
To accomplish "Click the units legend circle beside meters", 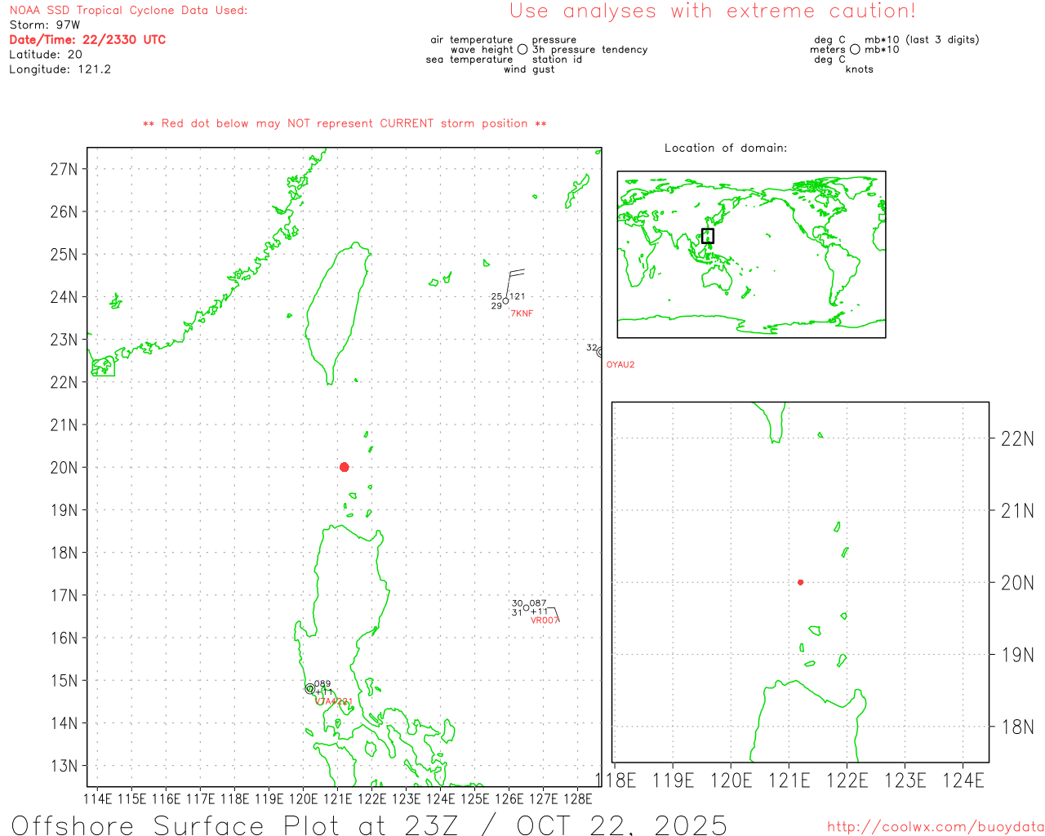I will [855, 50].
